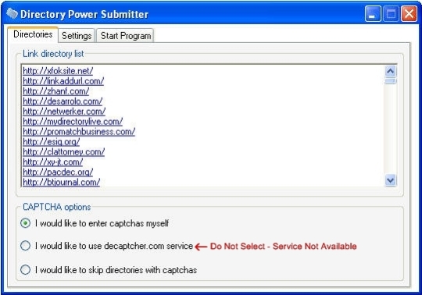Open the http://linkaddurl.com/ link

pyautogui.click(x=63, y=81)
